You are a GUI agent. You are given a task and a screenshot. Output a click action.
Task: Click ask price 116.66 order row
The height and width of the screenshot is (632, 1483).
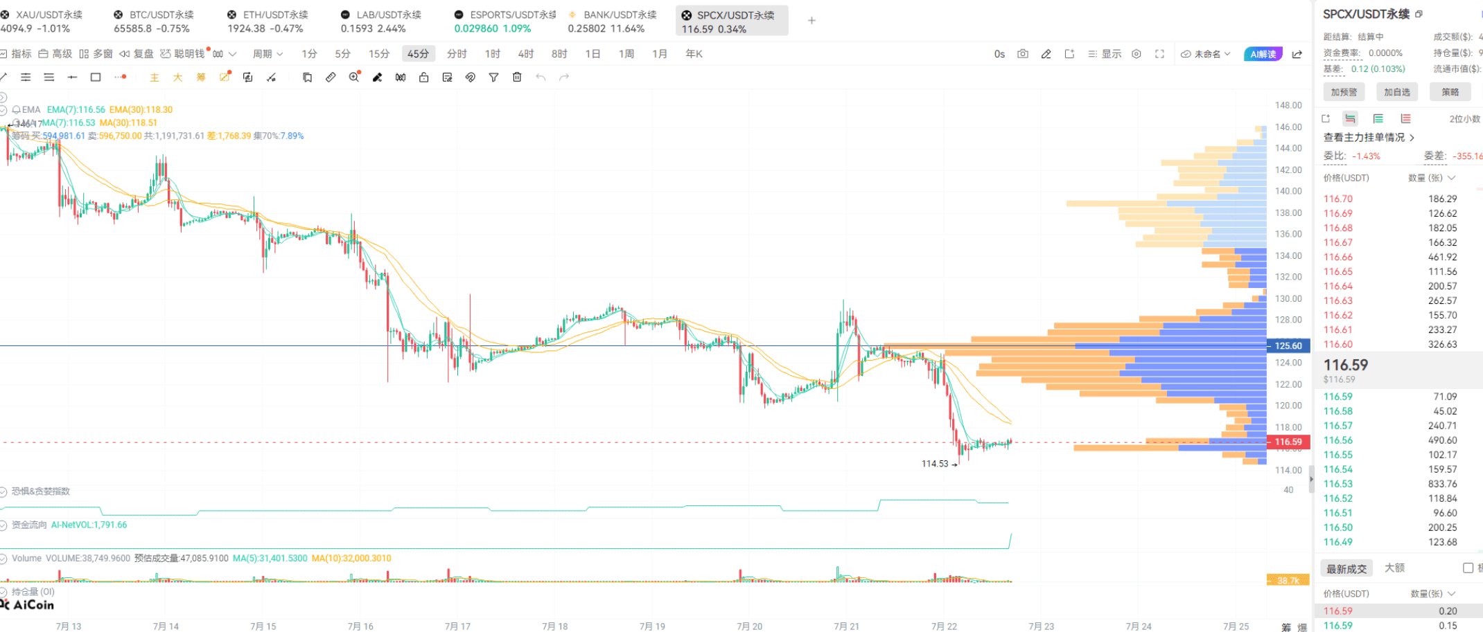(x=1400, y=257)
